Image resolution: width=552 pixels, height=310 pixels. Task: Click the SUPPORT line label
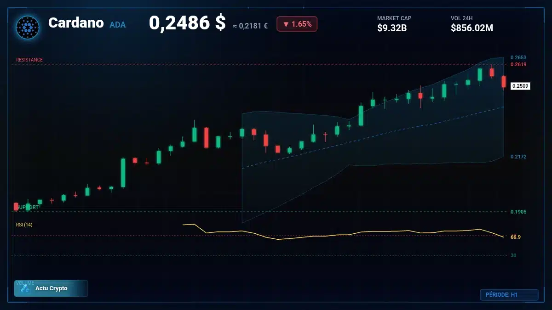(28, 207)
